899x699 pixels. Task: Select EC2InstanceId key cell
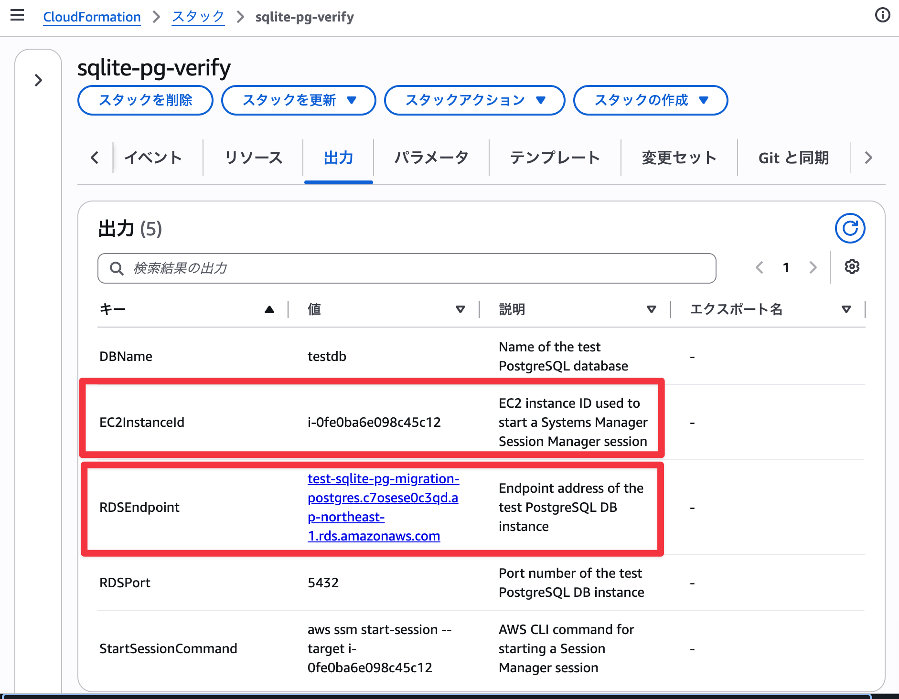click(142, 422)
